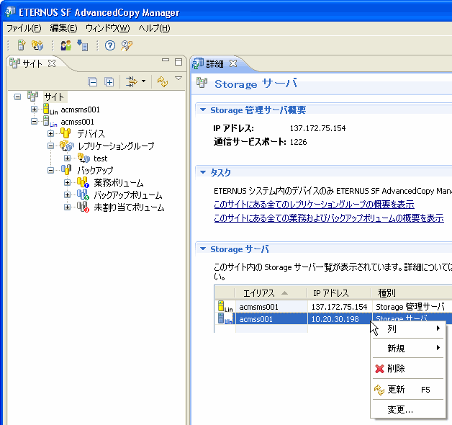This screenshot has width=452, height=425.
Task: Collapse the レプリケーショングループ tree node
Action: point(50,146)
